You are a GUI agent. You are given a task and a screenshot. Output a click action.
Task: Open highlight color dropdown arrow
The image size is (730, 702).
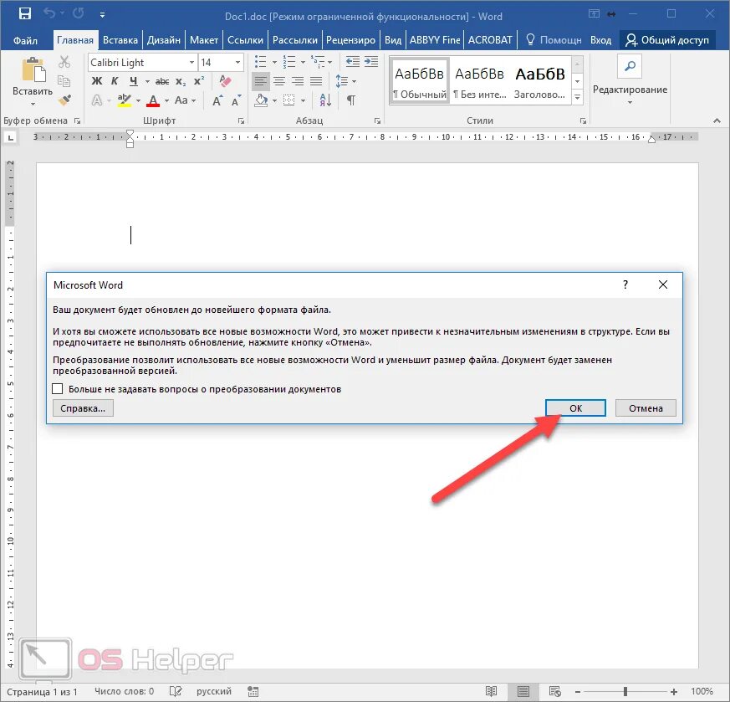pos(138,100)
